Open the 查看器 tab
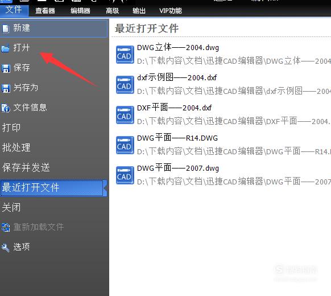331x296 pixels. [45, 11]
